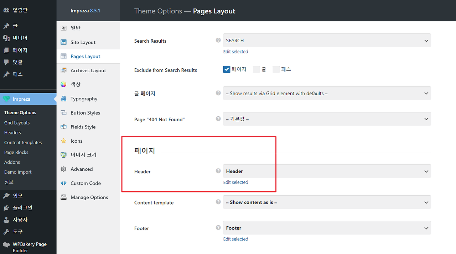Open the Theme Options submenu item
The image size is (456, 254).
[x=20, y=112]
